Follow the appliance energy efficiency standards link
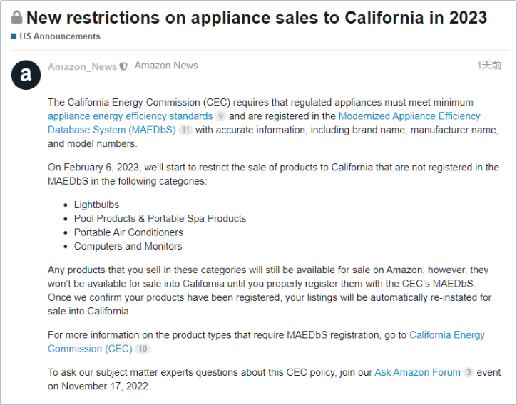Image resolution: width=517 pixels, height=405 pixels. (x=130, y=116)
